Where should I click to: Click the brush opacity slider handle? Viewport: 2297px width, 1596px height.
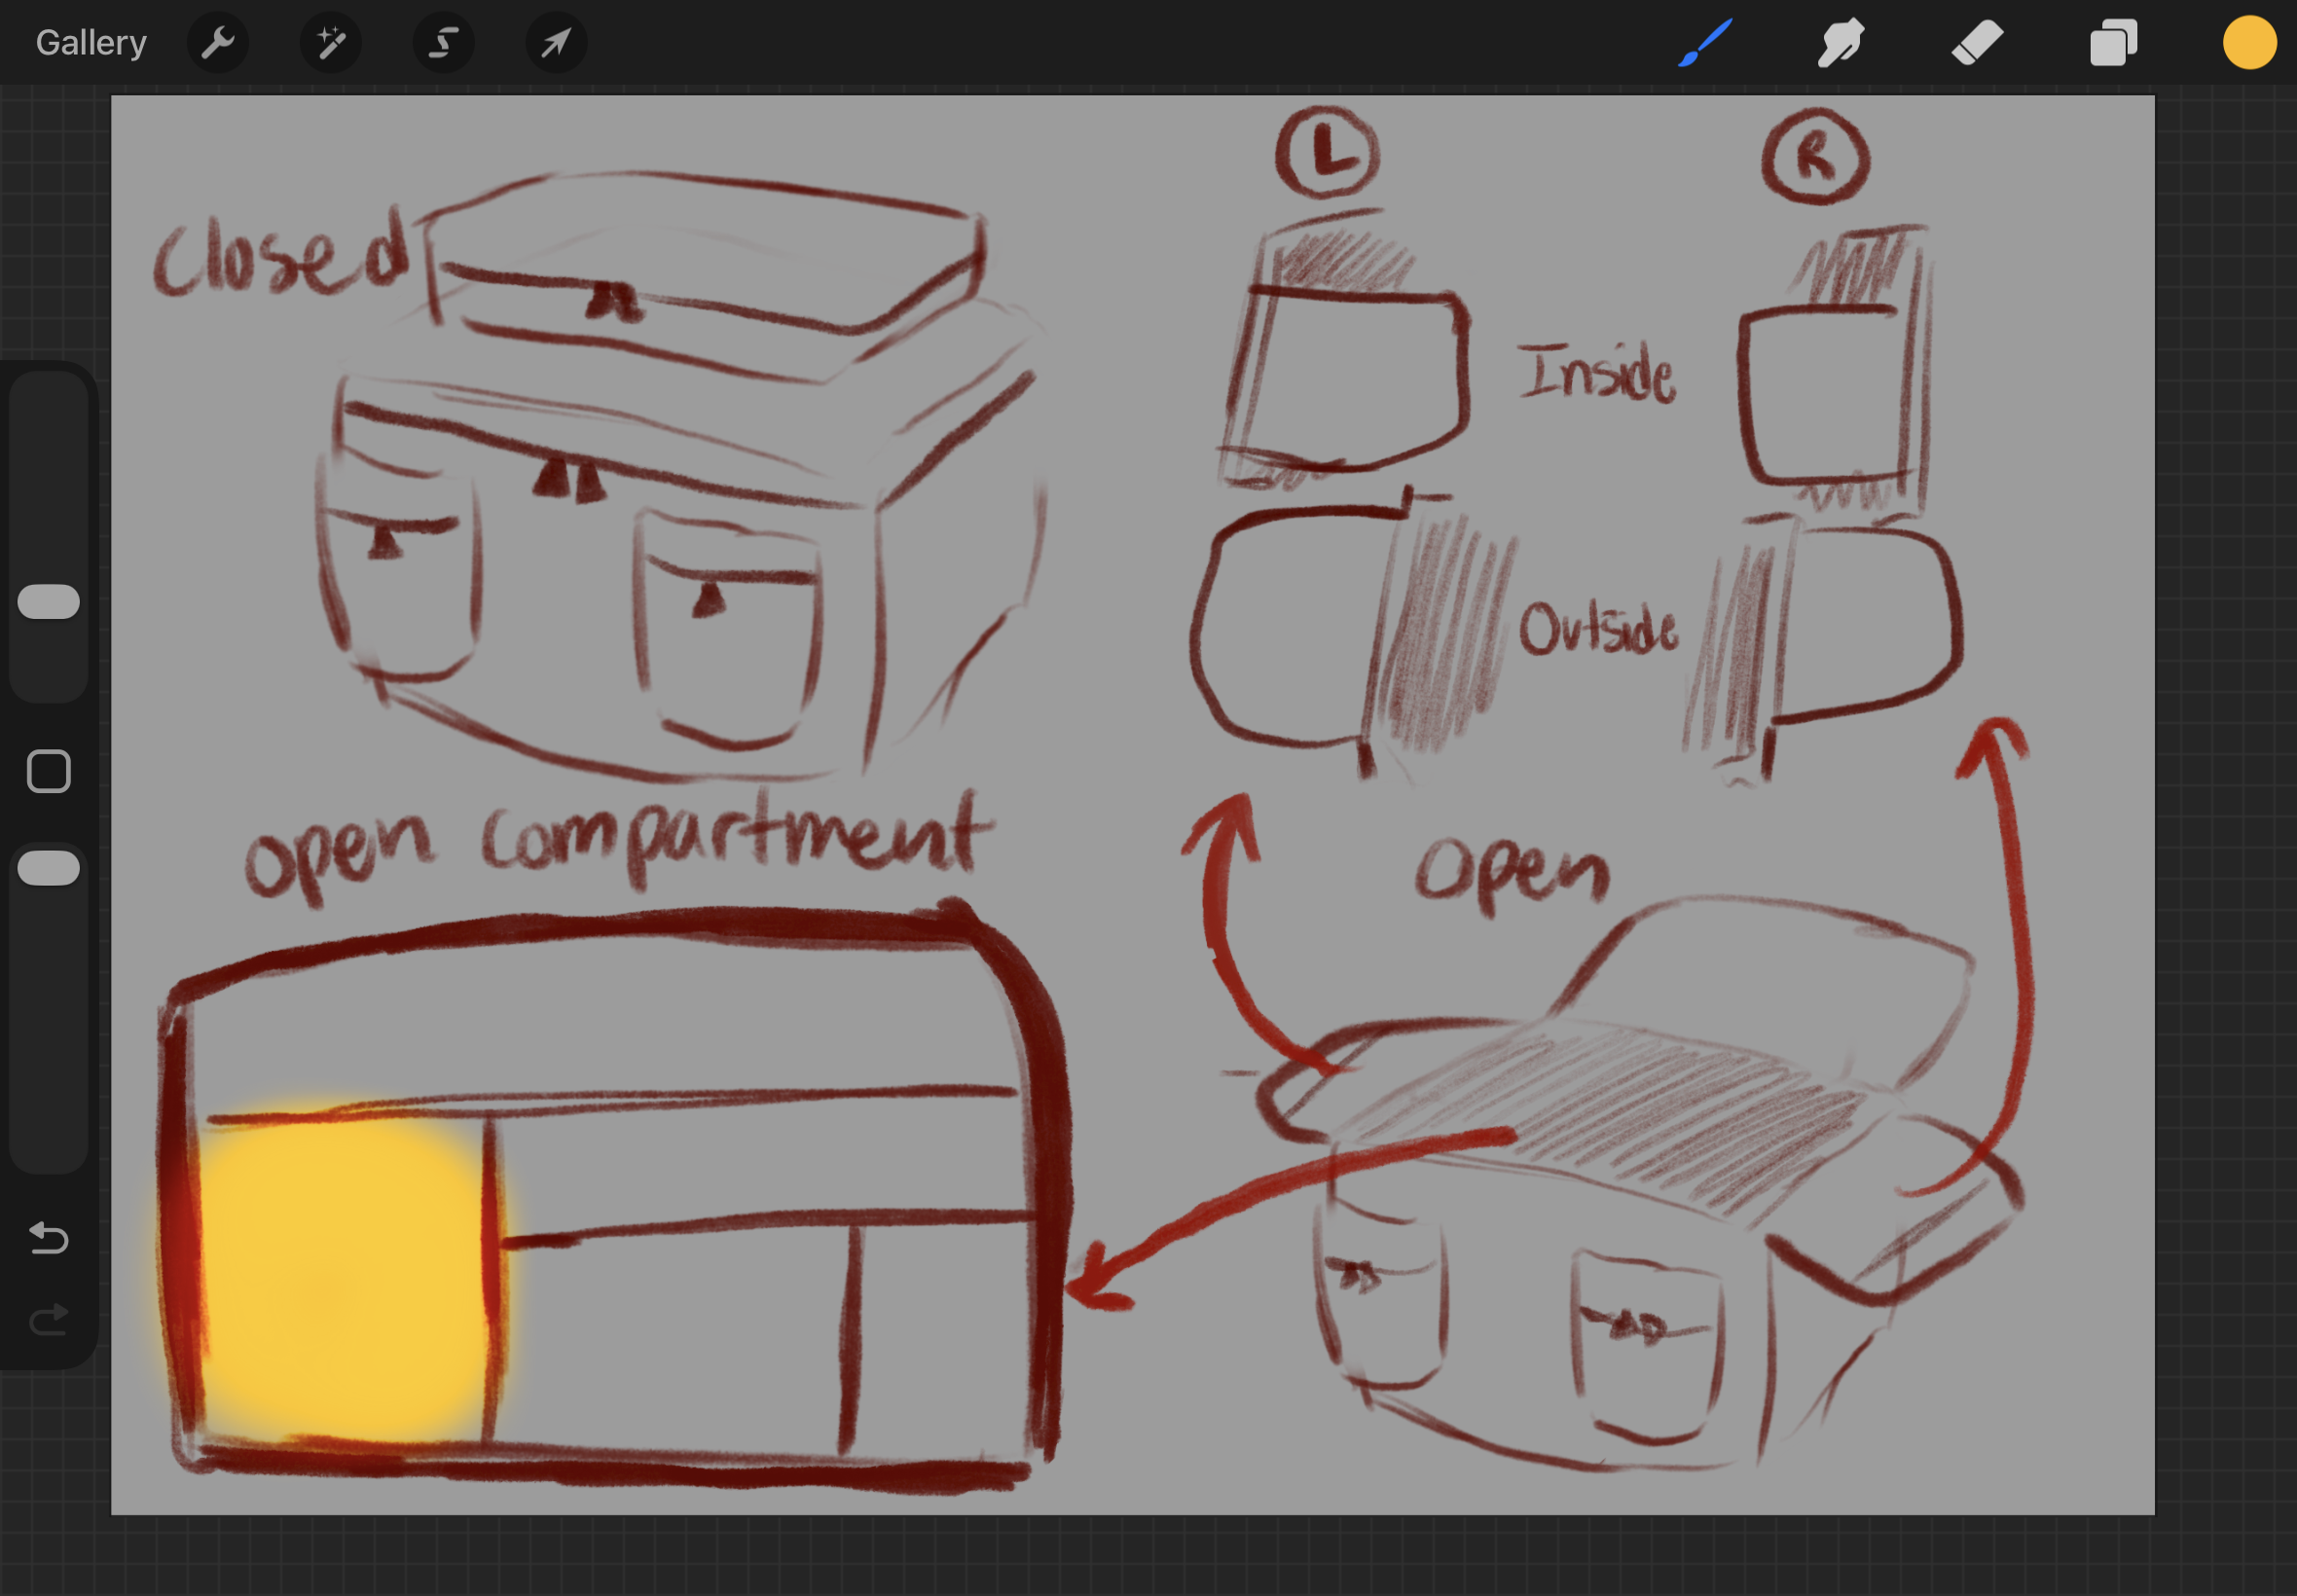[x=49, y=867]
